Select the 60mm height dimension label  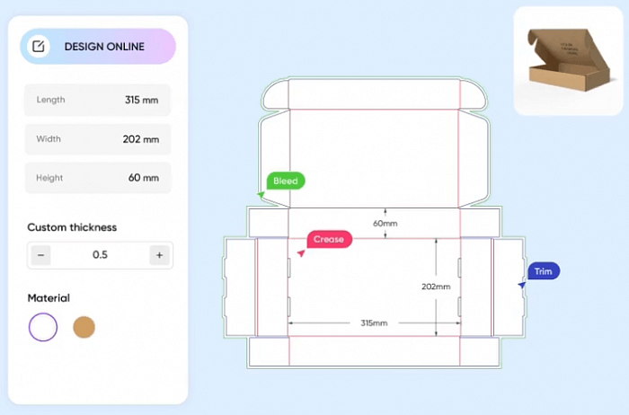coord(385,223)
